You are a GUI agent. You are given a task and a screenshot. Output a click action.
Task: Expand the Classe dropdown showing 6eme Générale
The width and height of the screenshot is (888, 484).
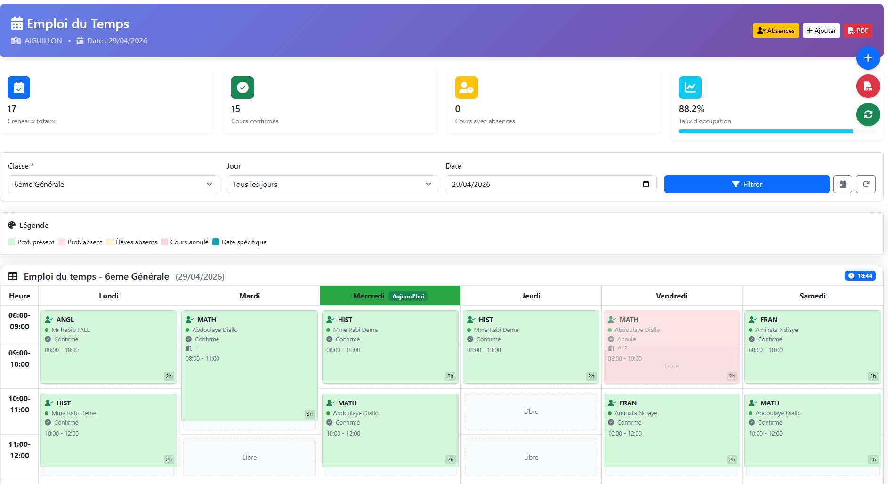pyautogui.click(x=113, y=184)
